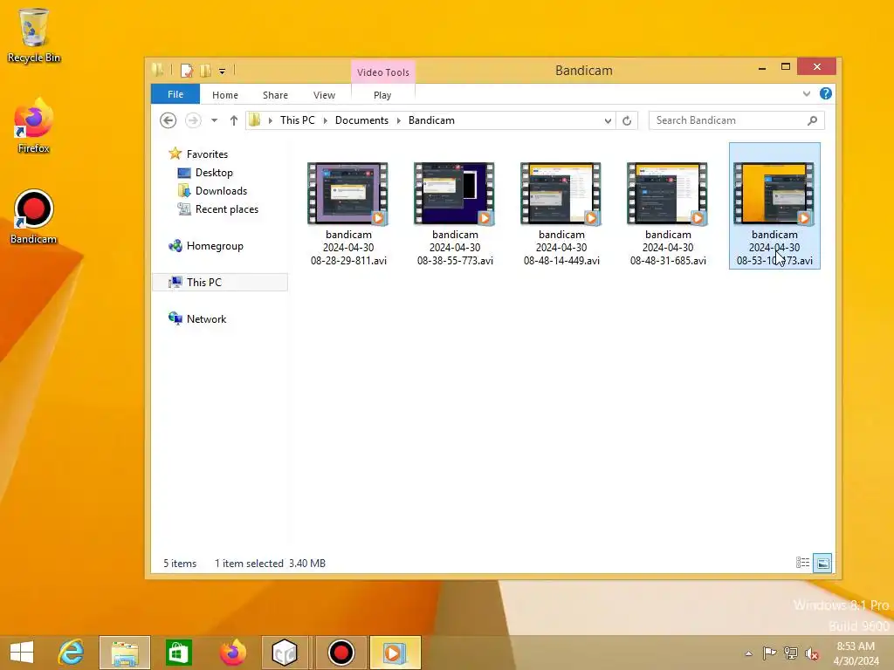Switch to Large icons view in status bar

coord(822,563)
